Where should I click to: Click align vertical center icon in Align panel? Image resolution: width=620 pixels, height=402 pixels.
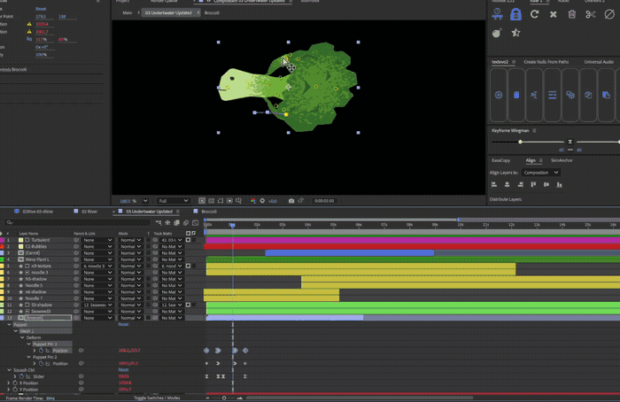tap(546, 184)
